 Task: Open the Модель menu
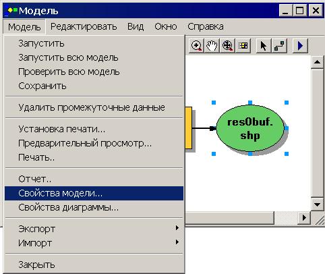(24, 27)
